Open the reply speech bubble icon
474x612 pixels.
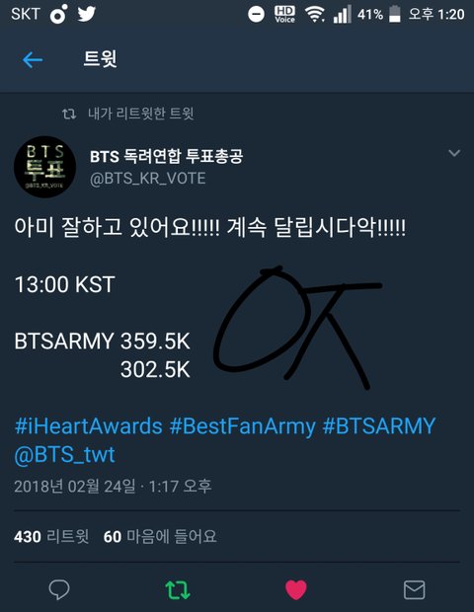pyautogui.click(x=59, y=589)
